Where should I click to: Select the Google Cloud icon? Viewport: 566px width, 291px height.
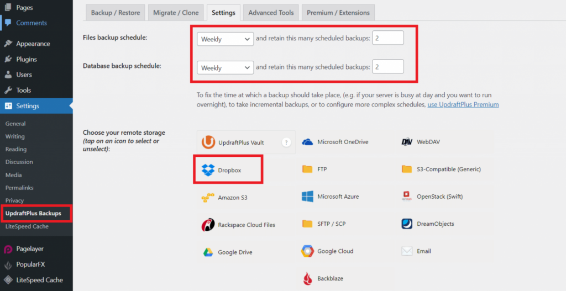tap(307, 251)
